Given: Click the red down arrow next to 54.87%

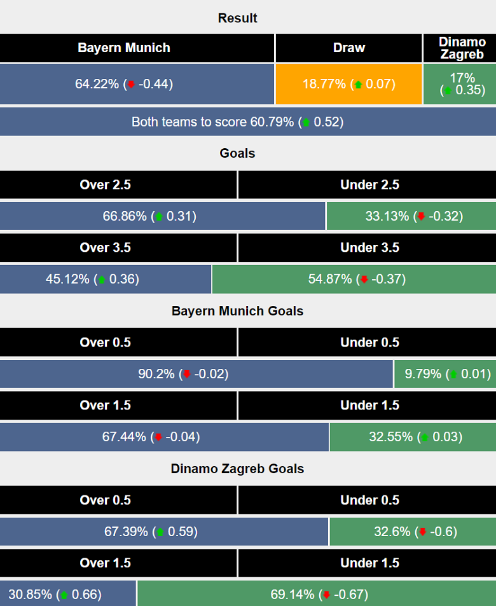Looking at the screenshot, I should 364,279.
